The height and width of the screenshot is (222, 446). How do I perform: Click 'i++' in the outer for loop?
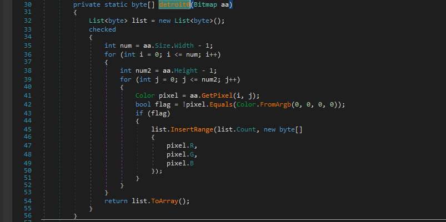tap(212, 54)
